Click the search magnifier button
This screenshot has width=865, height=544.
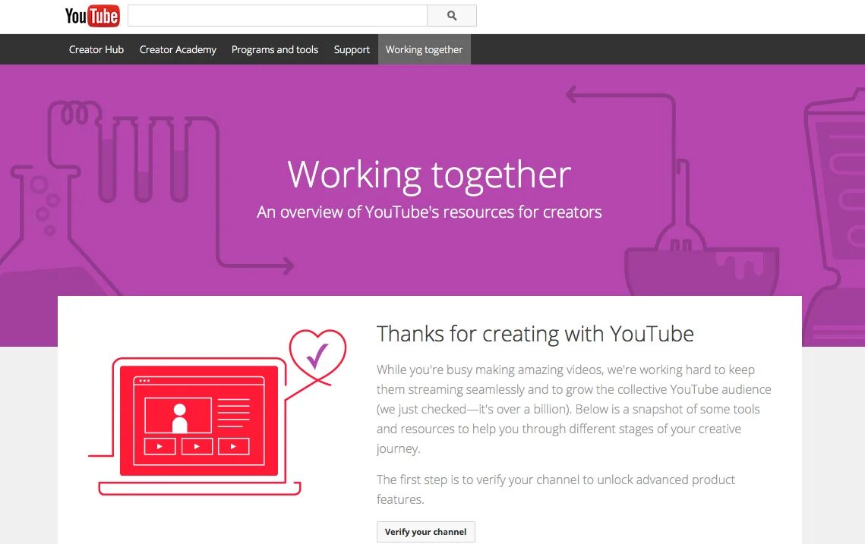(452, 16)
